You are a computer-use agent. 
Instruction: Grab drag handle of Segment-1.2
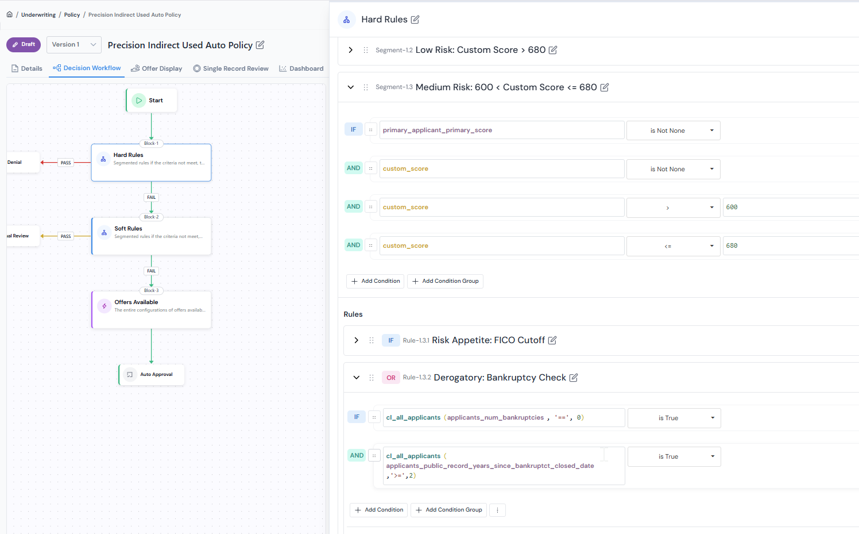tap(366, 50)
